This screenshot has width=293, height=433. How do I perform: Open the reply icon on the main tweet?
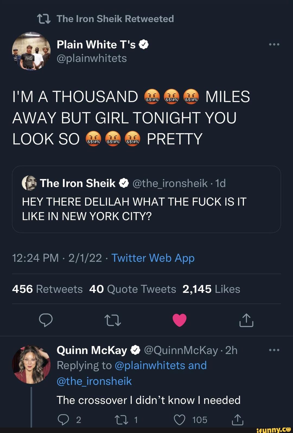[46, 320]
